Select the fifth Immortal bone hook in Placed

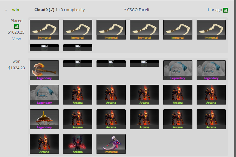pos(178,30)
